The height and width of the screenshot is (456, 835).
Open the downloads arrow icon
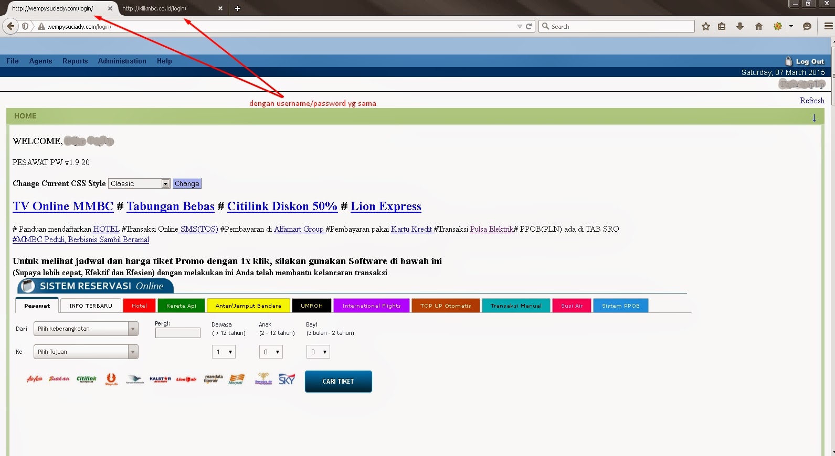740,26
